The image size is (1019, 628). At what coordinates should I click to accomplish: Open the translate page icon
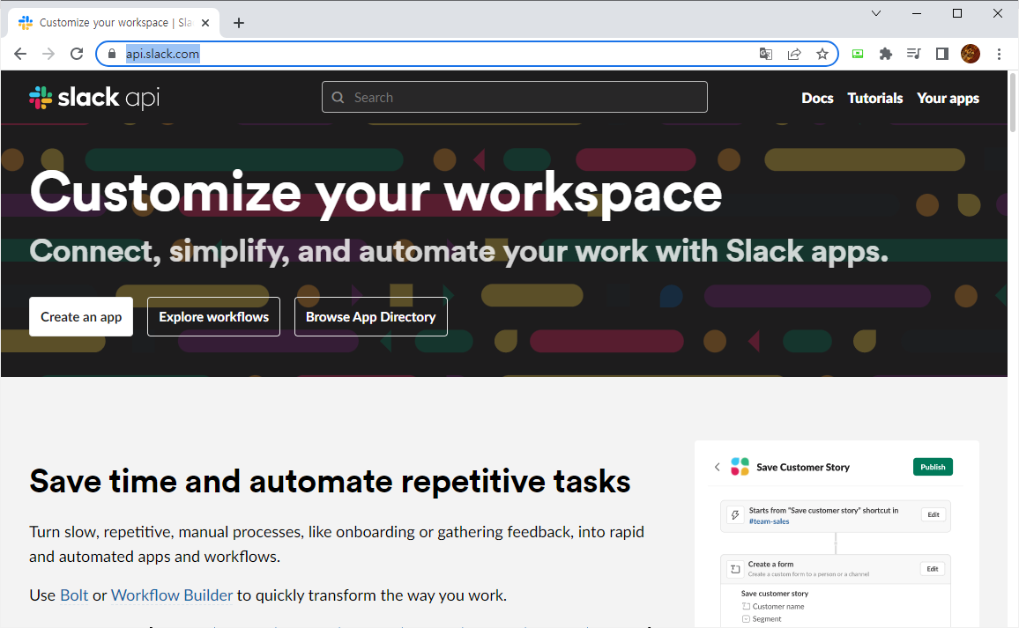point(765,54)
